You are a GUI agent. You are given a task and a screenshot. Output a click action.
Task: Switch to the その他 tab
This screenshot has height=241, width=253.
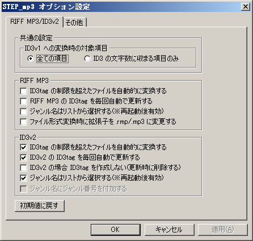(74, 23)
